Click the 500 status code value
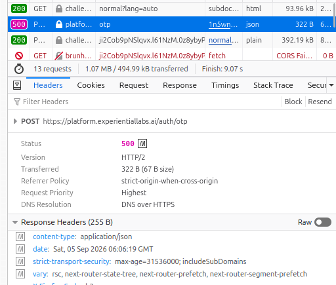 point(128,143)
